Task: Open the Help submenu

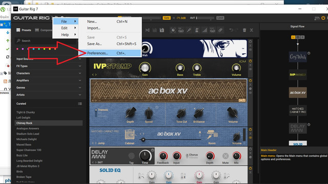Action: pos(66,35)
